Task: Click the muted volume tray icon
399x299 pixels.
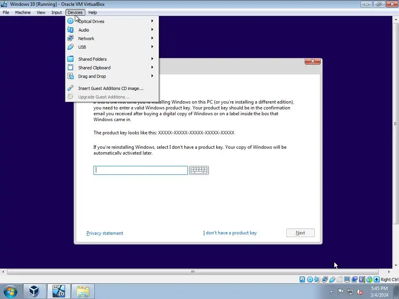Action: tap(360, 292)
